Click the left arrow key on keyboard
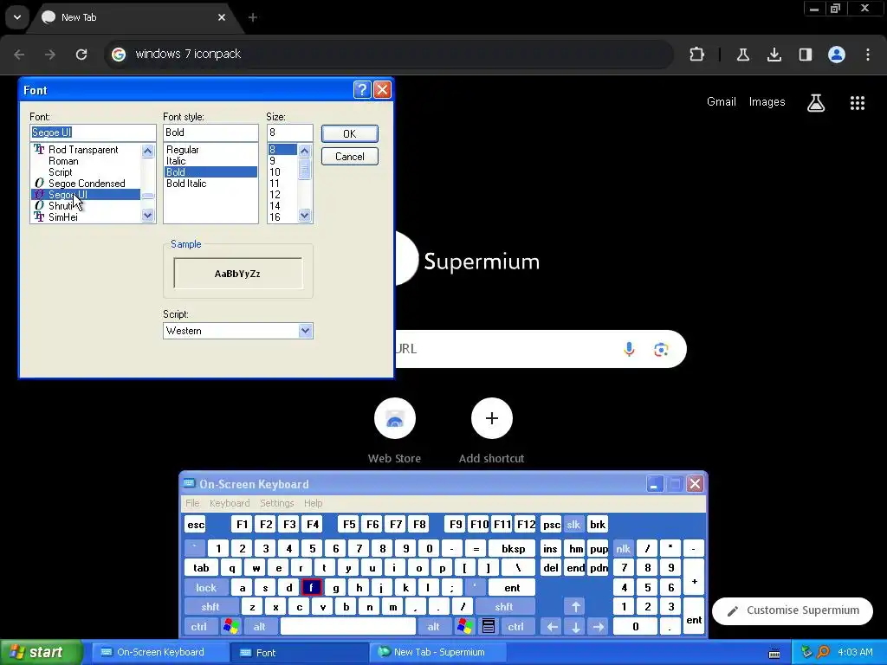 553,626
